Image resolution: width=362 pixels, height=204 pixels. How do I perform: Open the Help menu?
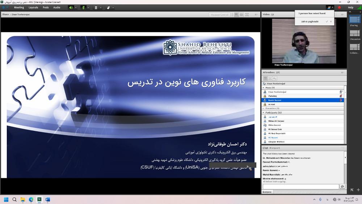pos(350,7)
